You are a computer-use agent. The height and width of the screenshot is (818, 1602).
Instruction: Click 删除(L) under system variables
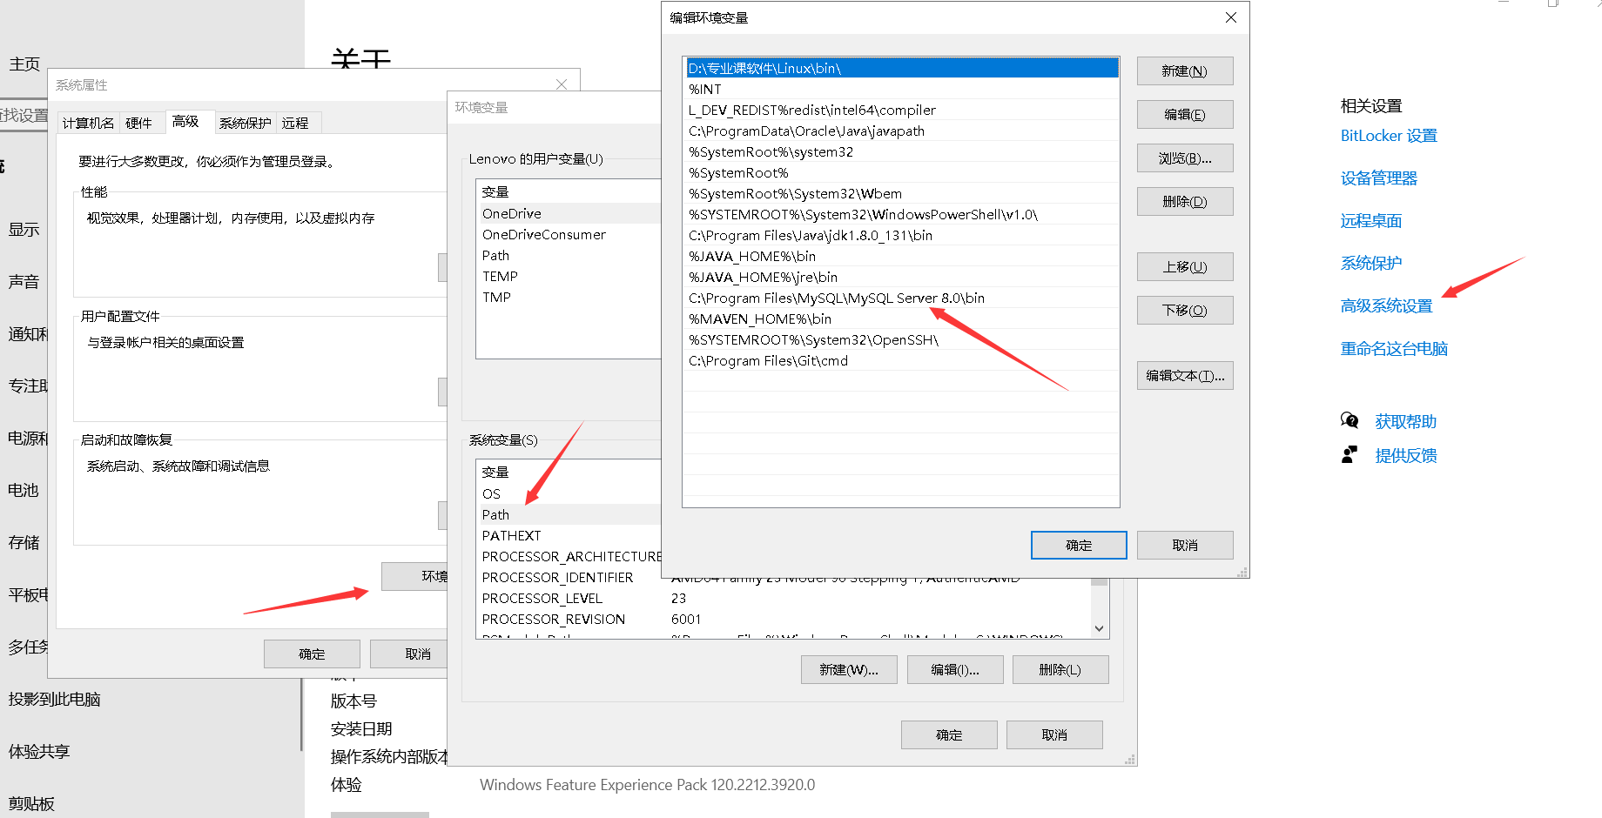click(x=1060, y=670)
